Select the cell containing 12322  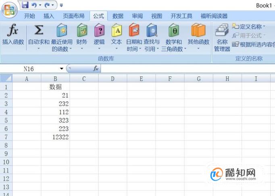(x=55, y=137)
